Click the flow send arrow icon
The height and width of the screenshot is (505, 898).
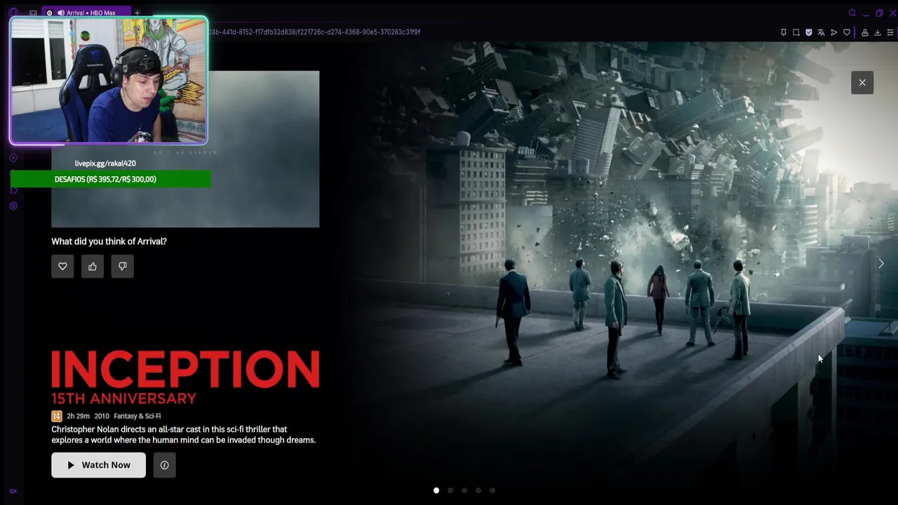click(834, 32)
